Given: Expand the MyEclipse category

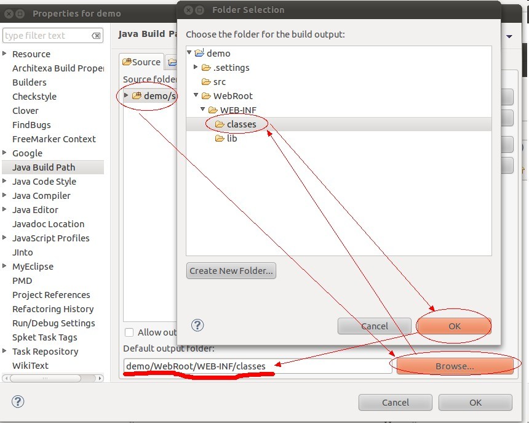Looking at the screenshot, I should tap(4, 266).
